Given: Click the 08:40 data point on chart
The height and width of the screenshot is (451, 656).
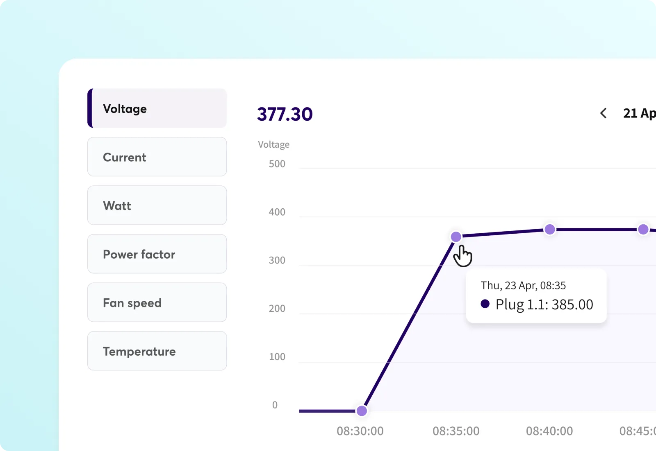Looking at the screenshot, I should point(550,230).
